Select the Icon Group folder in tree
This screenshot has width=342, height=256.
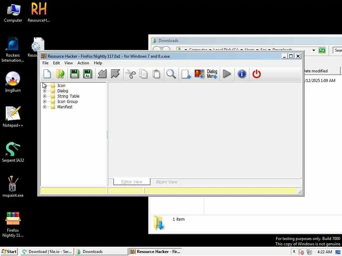67,101
